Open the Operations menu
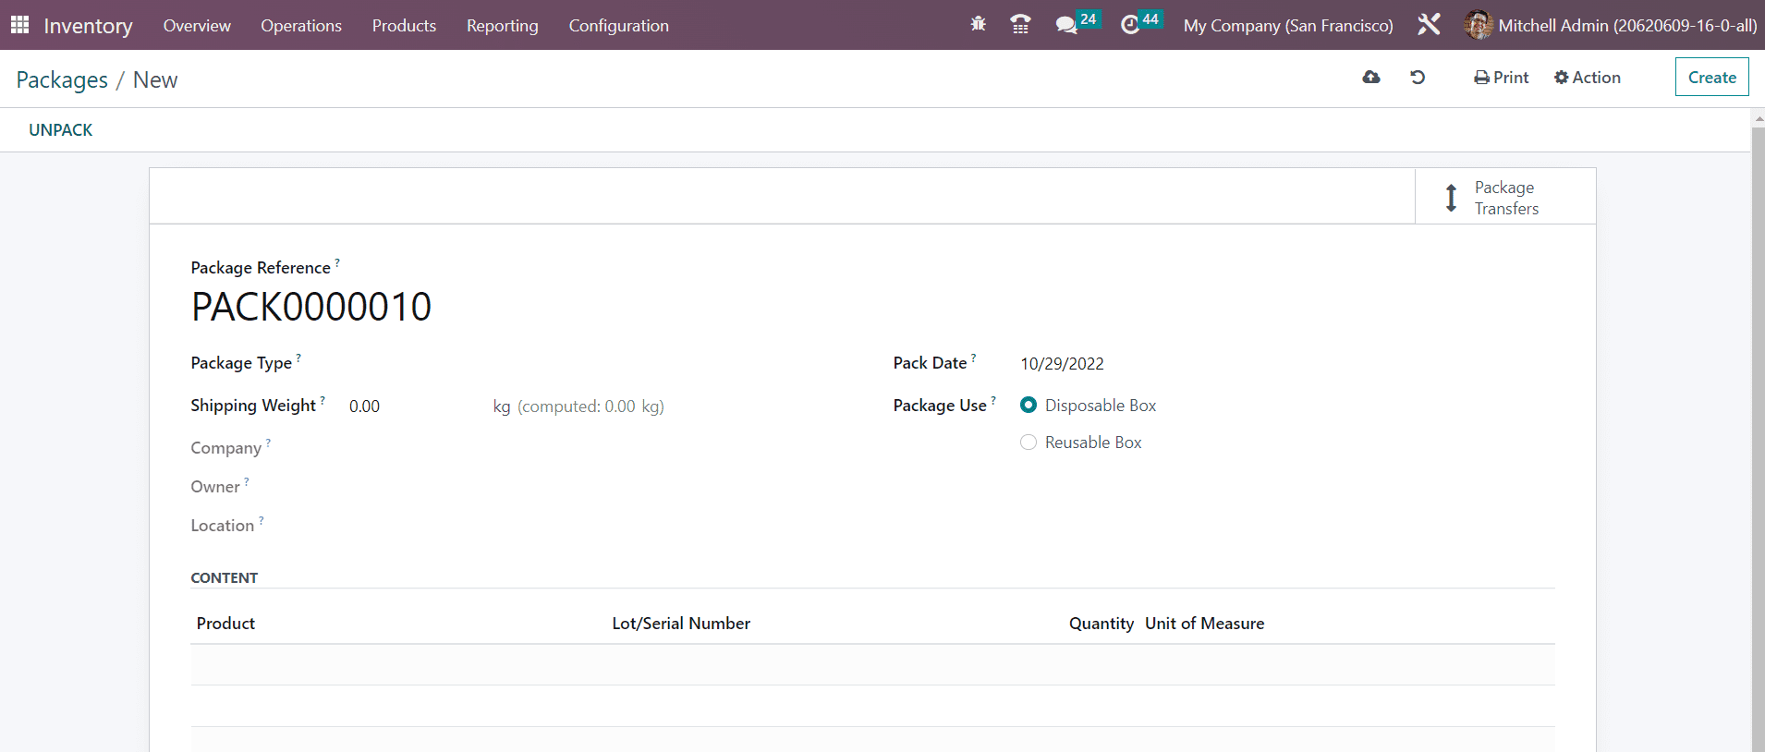The image size is (1765, 752). click(x=301, y=25)
